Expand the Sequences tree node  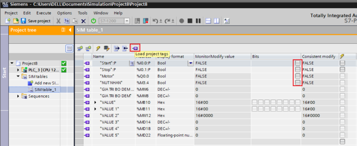(18, 96)
